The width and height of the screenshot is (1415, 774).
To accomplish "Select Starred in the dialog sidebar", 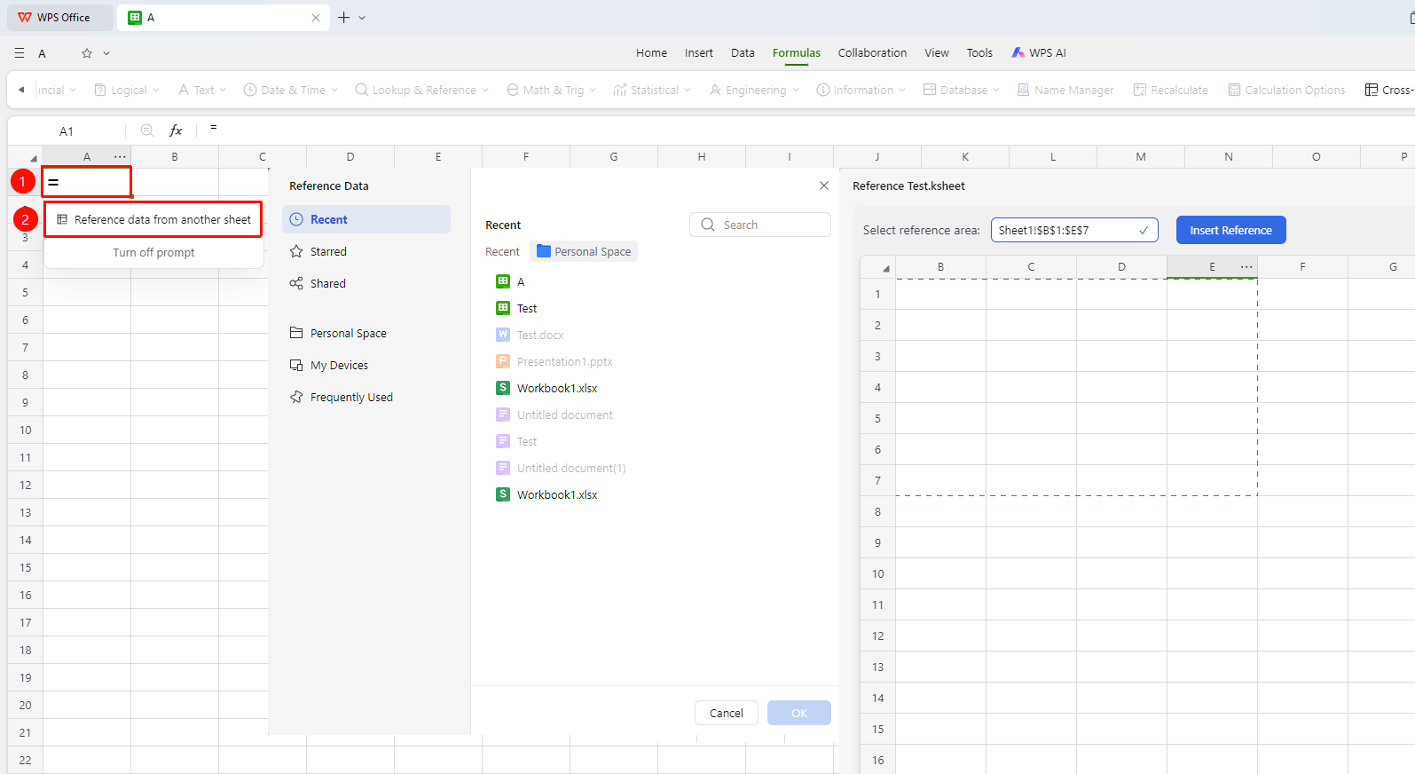I will (366, 251).
